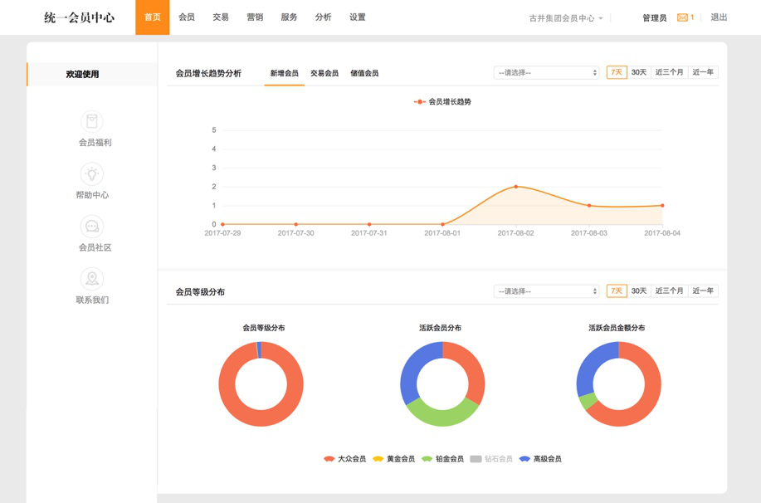
Task: Toggle 高级会员 legend icon in chart
Action: (x=524, y=459)
